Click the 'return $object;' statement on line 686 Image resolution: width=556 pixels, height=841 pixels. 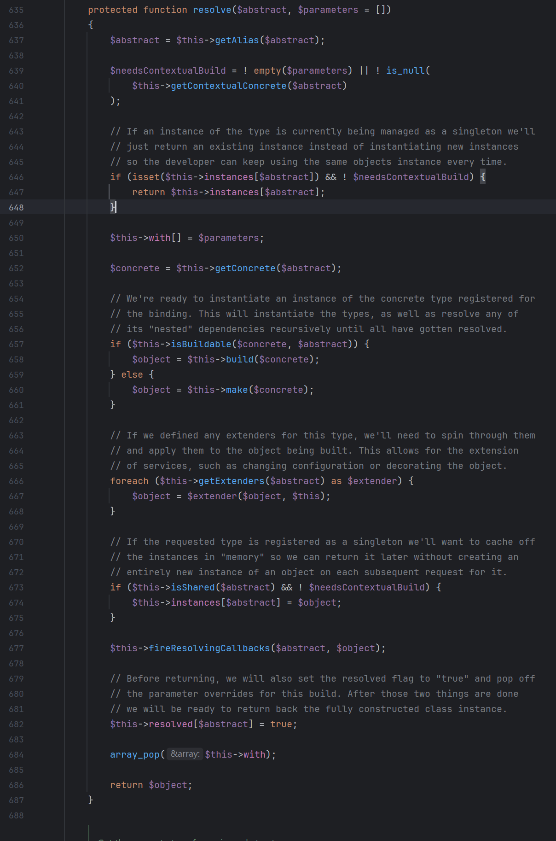151,785
